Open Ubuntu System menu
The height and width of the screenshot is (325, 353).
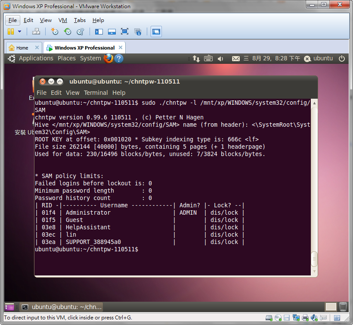(90, 58)
